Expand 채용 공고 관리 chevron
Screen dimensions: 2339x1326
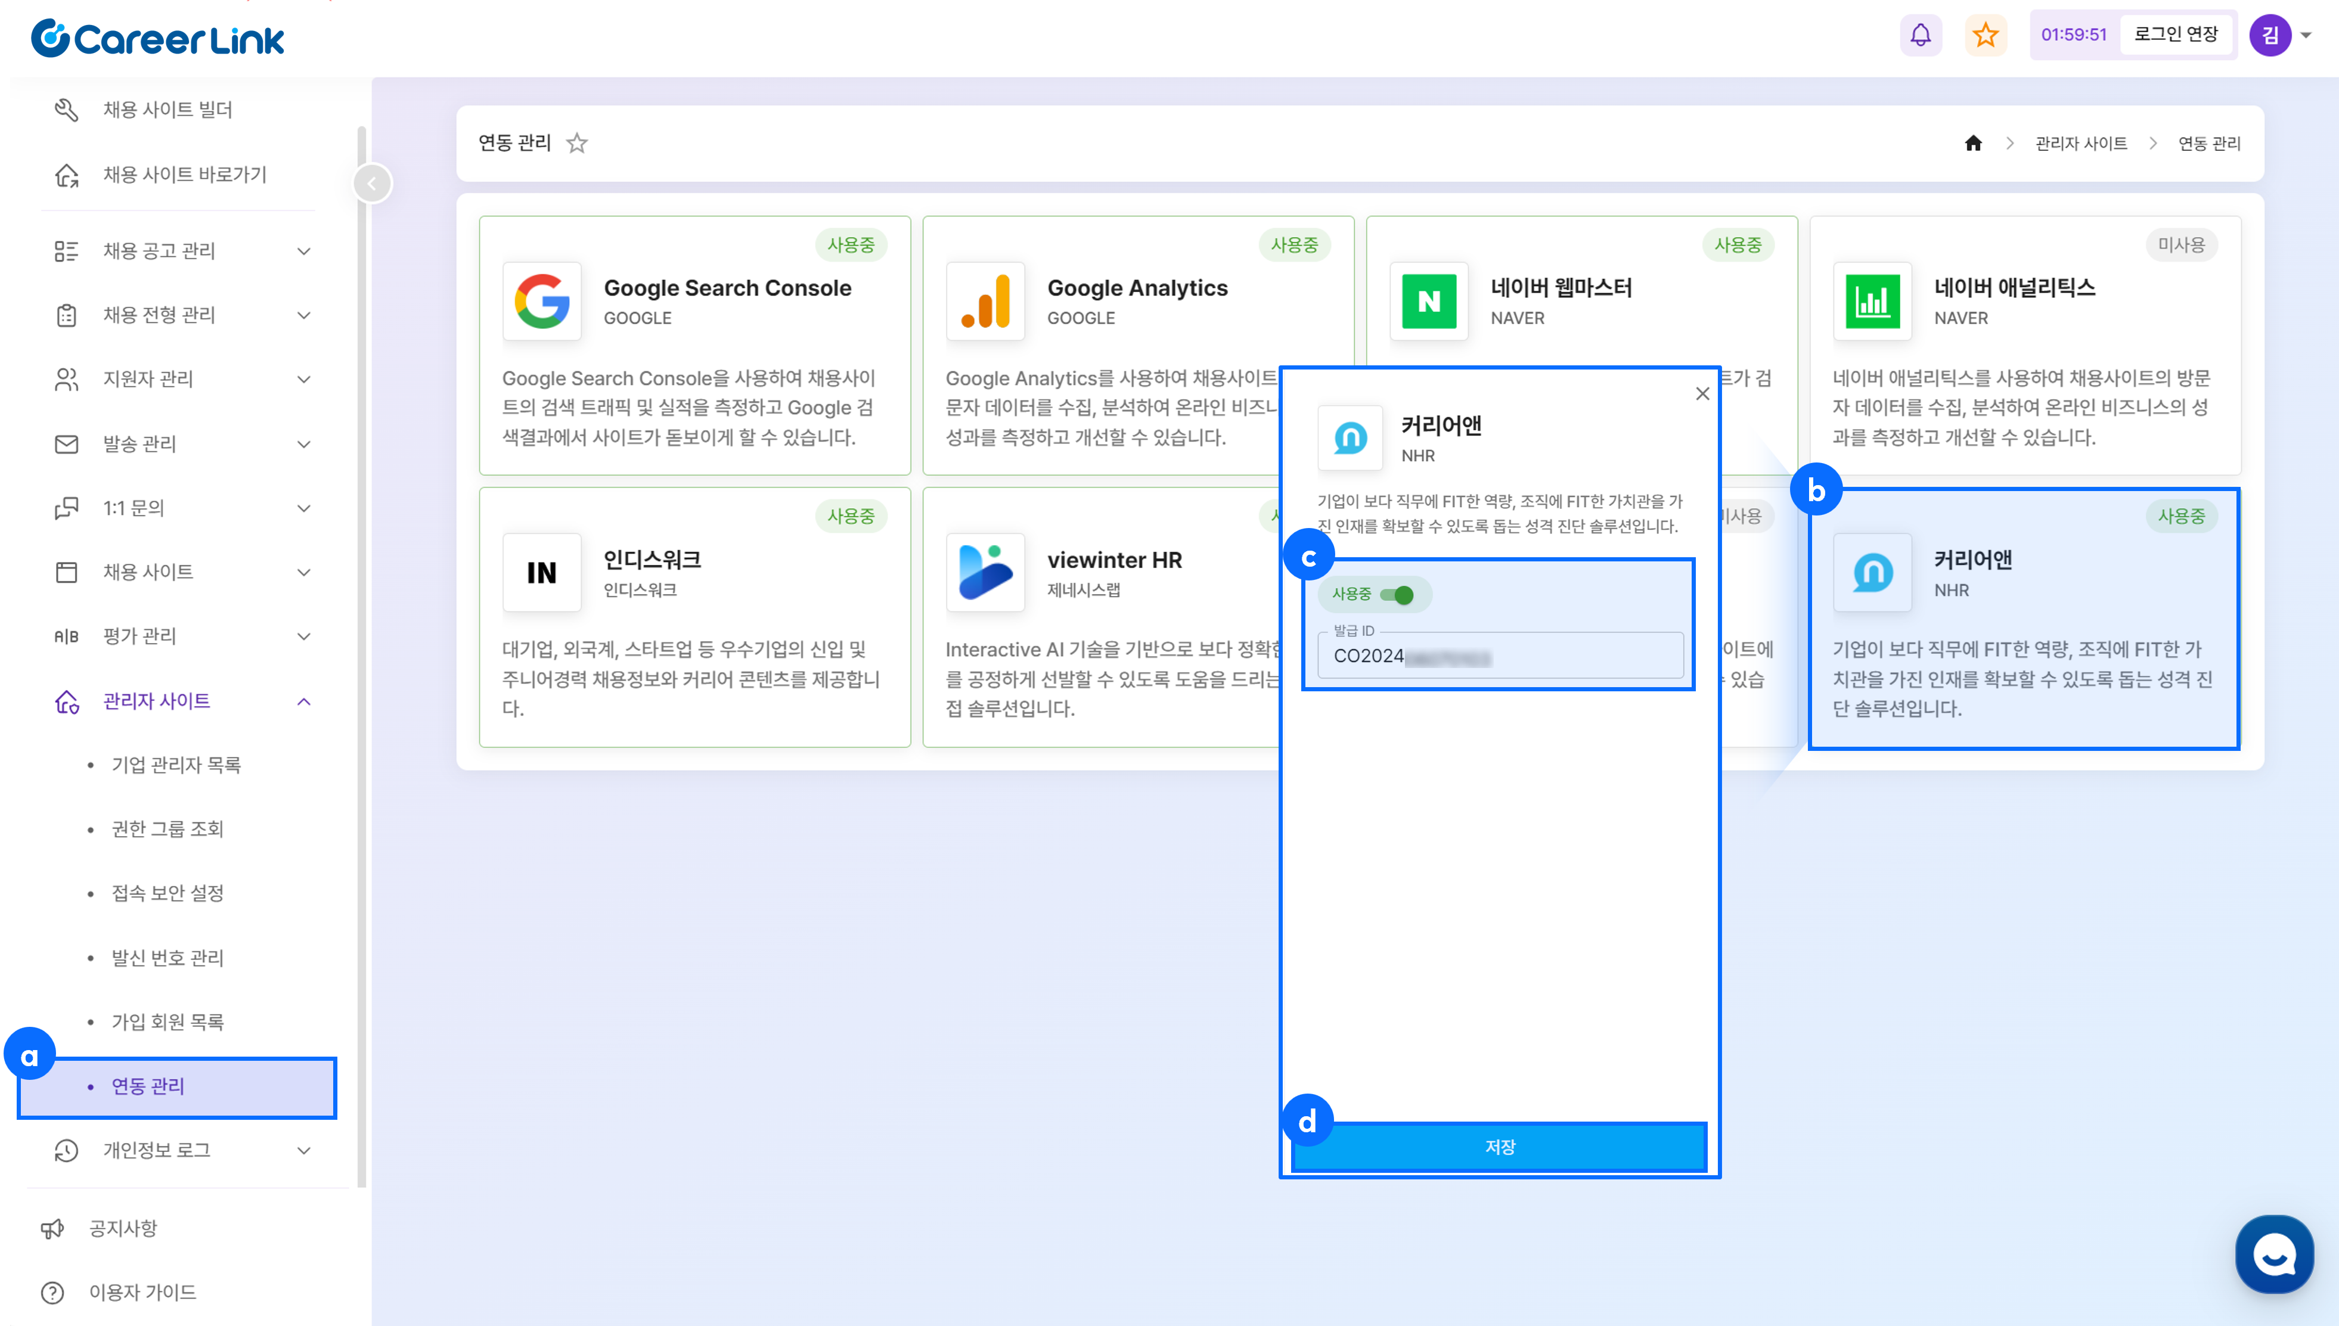point(304,250)
